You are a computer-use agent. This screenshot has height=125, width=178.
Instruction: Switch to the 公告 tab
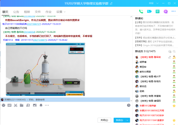[16, 12]
